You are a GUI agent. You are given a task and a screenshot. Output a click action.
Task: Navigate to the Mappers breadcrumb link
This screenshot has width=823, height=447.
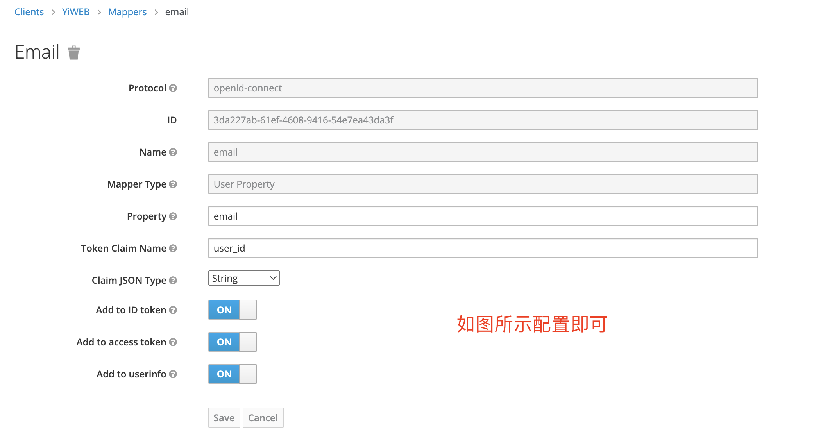pyautogui.click(x=127, y=12)
